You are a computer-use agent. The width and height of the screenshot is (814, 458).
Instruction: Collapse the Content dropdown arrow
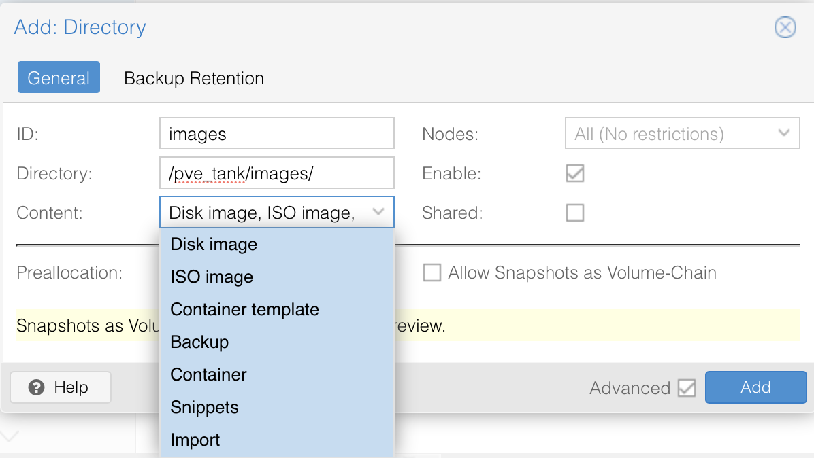[378, 212]
